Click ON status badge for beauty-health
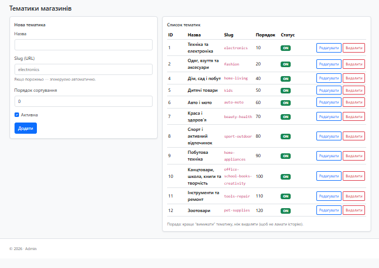The height and width of the screenshot is (268, 379). point(286,117)
